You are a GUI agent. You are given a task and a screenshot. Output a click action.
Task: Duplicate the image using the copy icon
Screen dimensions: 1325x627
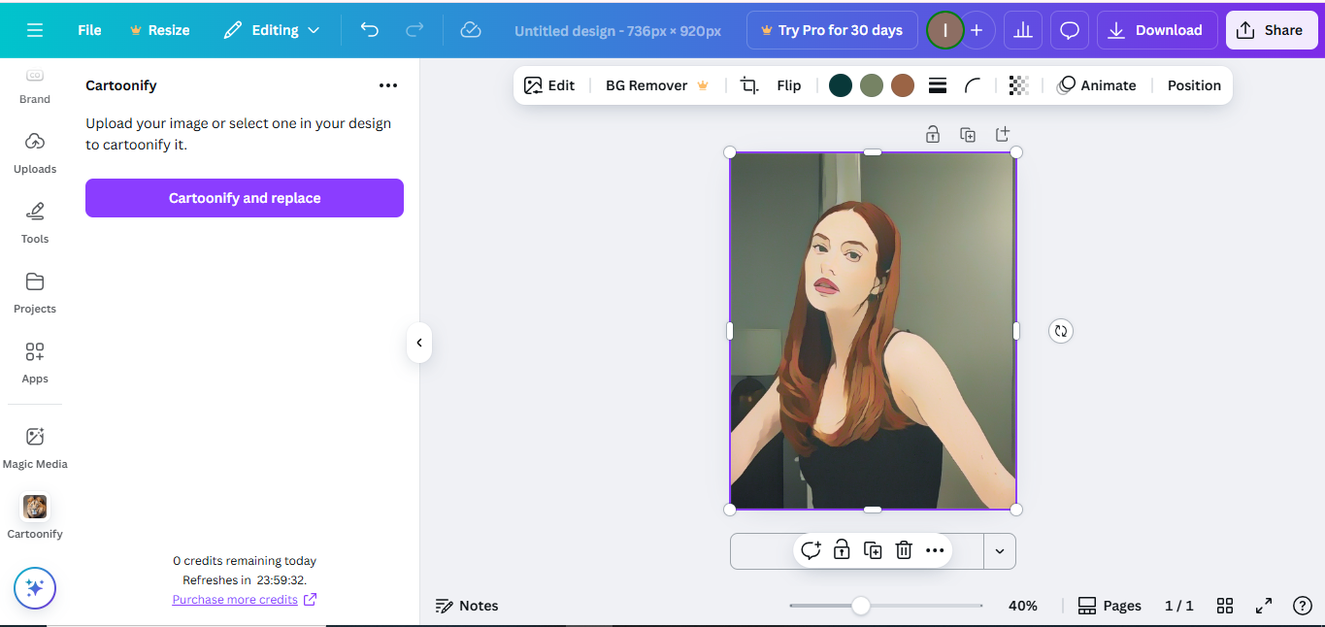[x=873, y=549]
